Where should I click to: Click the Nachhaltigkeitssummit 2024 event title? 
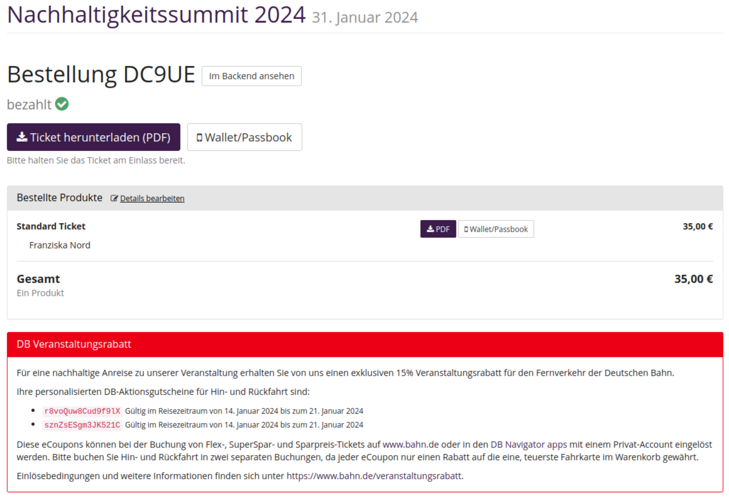click(x=156, y=15)
